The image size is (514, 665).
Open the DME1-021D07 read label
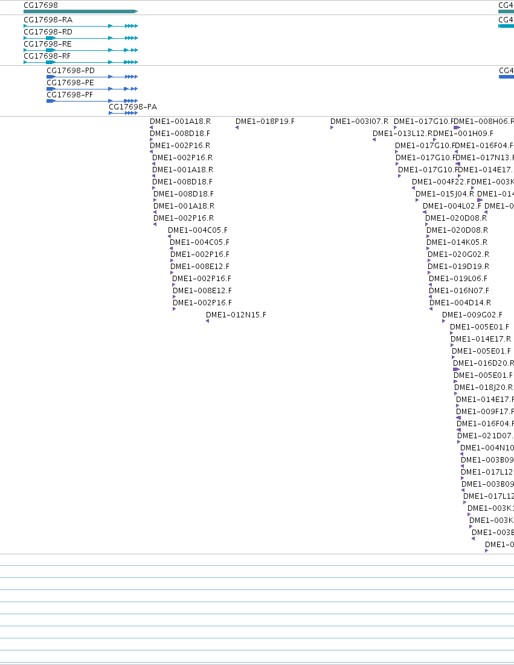coord(485,436)
